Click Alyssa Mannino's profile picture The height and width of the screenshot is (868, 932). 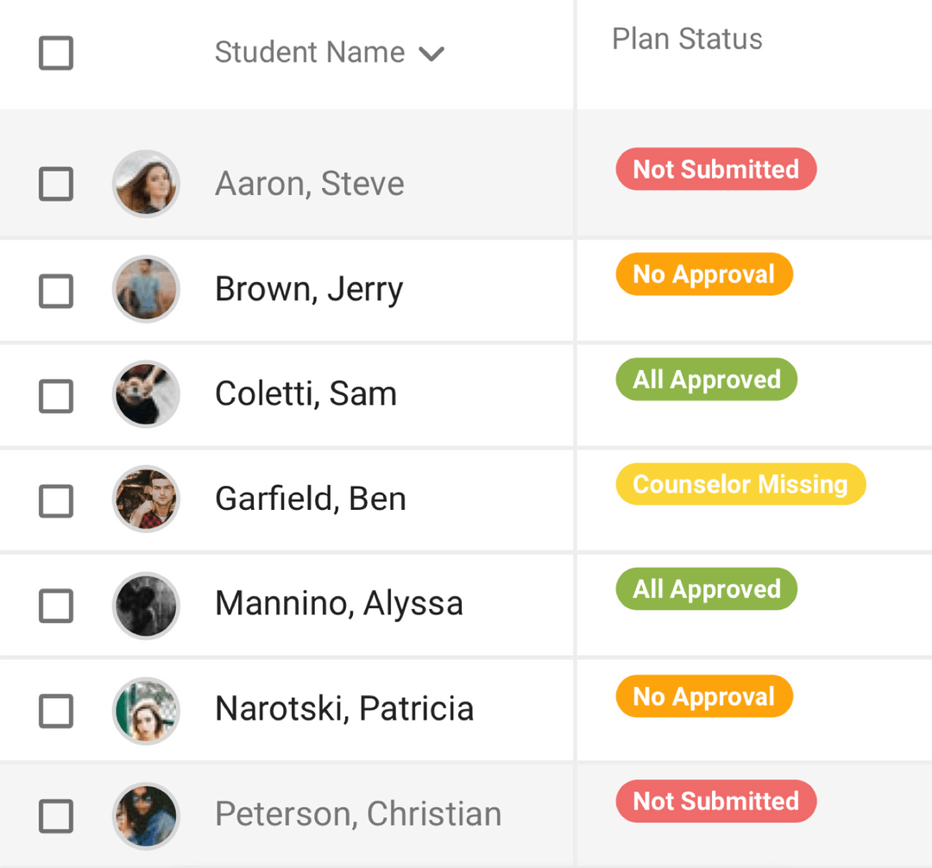coord(146,606)
